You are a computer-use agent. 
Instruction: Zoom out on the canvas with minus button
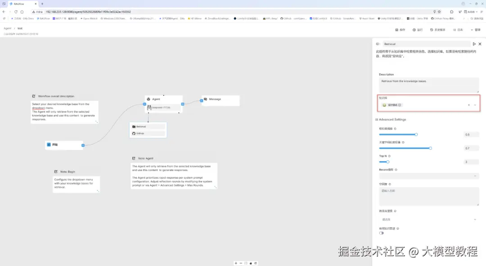pos(241,263)
